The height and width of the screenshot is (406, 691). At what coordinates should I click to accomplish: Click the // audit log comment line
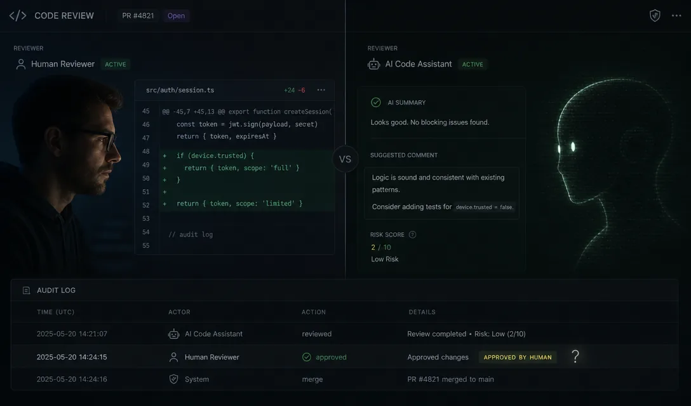[x=191, y=235]
